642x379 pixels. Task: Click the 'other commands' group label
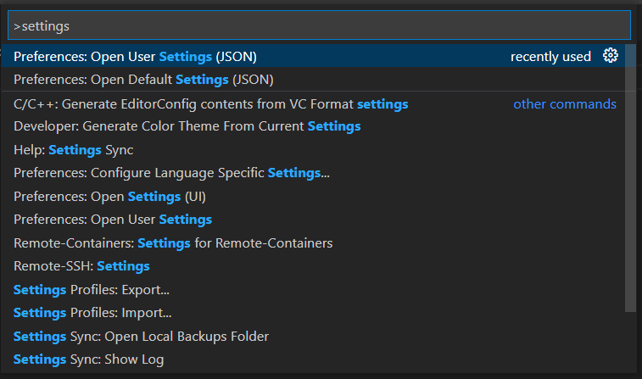click(565, 104)
